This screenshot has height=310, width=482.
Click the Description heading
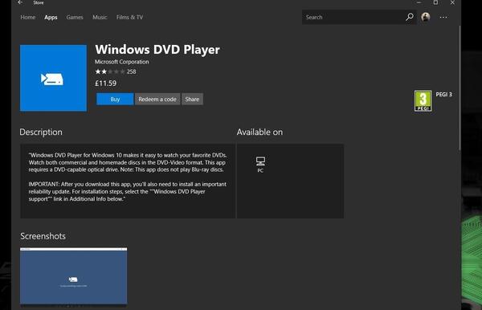click(x=41, y=132)
